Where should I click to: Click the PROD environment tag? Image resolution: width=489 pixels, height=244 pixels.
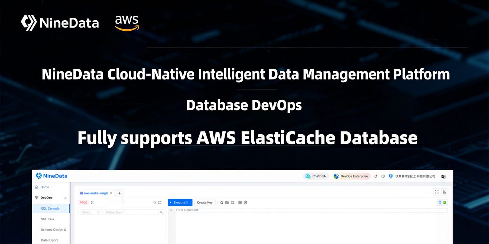pyautogui.click(x=83, y=203)
